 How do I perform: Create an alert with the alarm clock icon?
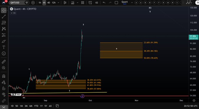[90, 3]
